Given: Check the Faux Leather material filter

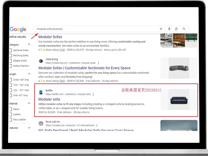Looking at the screenshot, I should tap(10, 120).
